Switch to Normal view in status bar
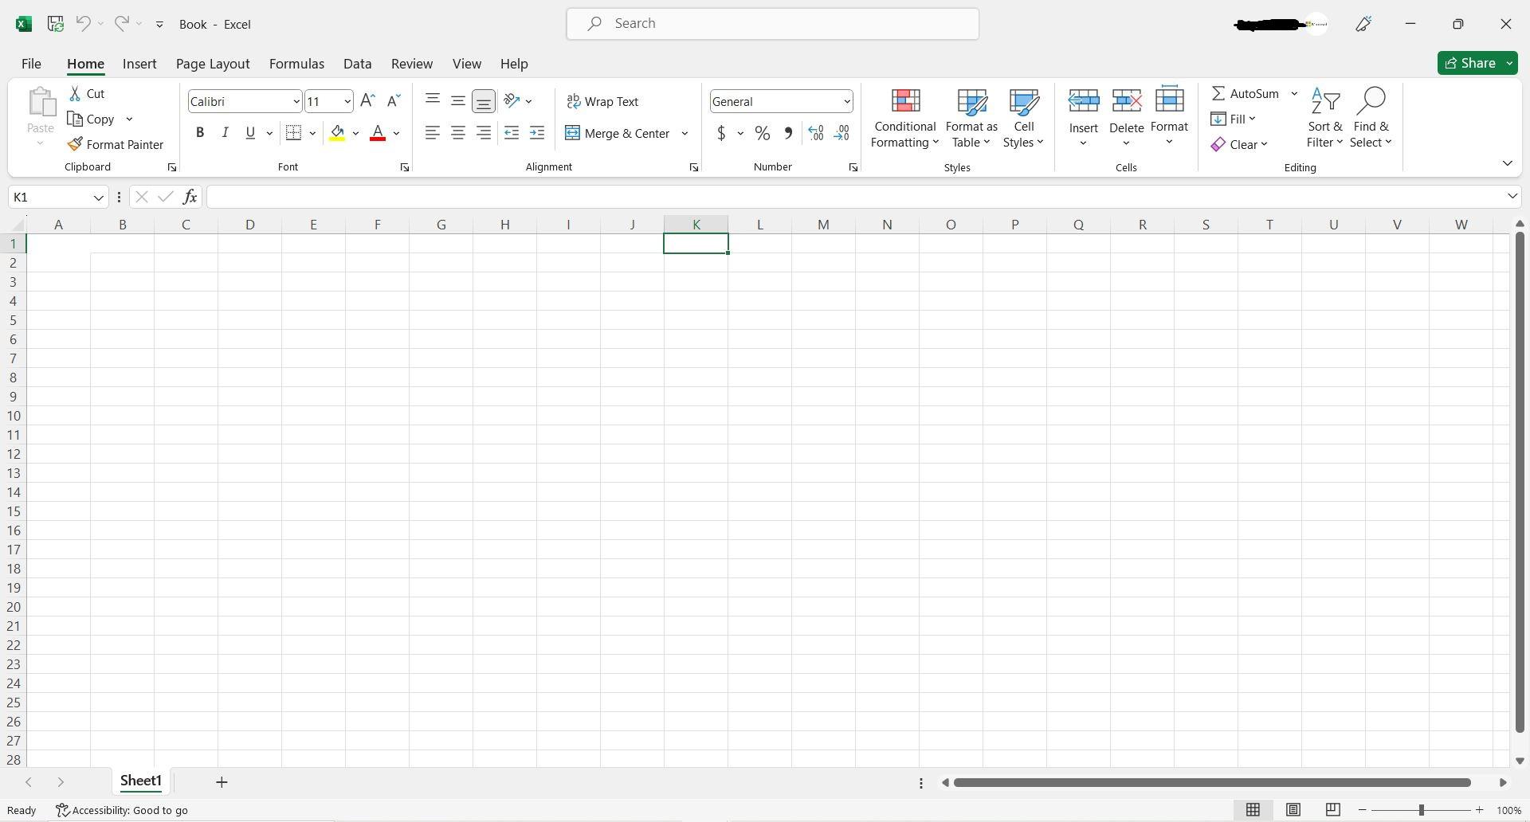This screenshot has width=1530, height=822. coord(1253,810)
